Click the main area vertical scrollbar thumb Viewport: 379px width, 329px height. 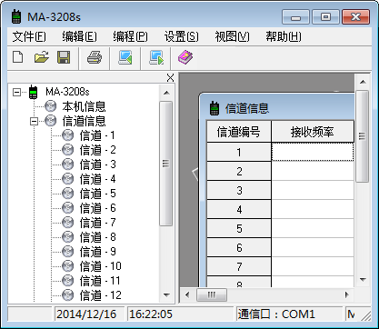coord(362,136)
